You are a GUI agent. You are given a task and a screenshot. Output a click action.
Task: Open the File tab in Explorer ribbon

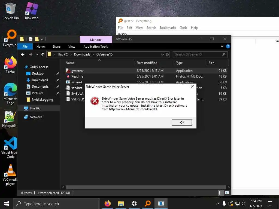[25, 47]
